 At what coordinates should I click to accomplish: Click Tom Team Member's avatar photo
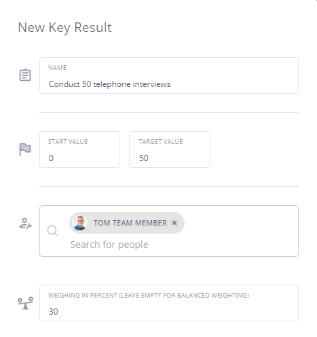pos(80,223)
